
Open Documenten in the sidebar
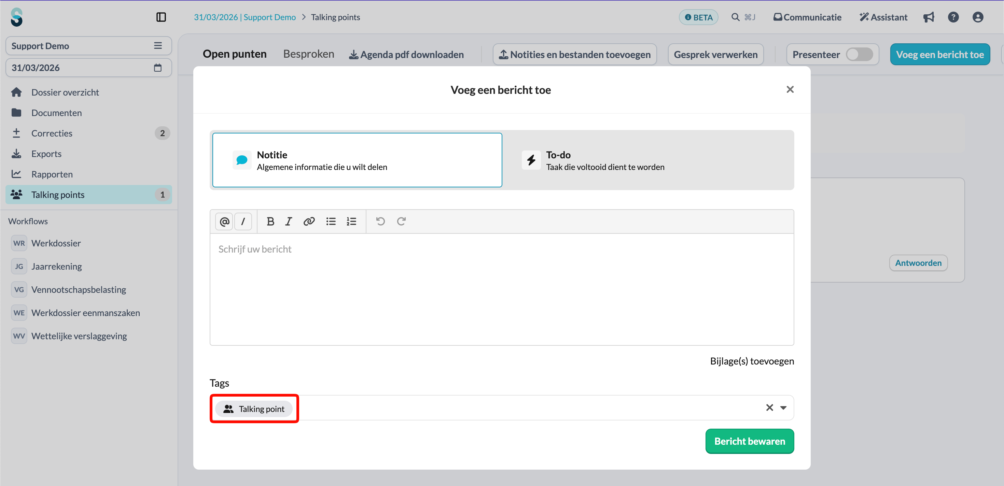click(89, 113)
